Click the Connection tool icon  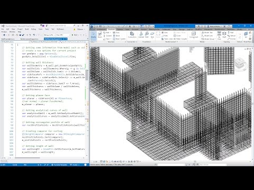tap(132, 35)
